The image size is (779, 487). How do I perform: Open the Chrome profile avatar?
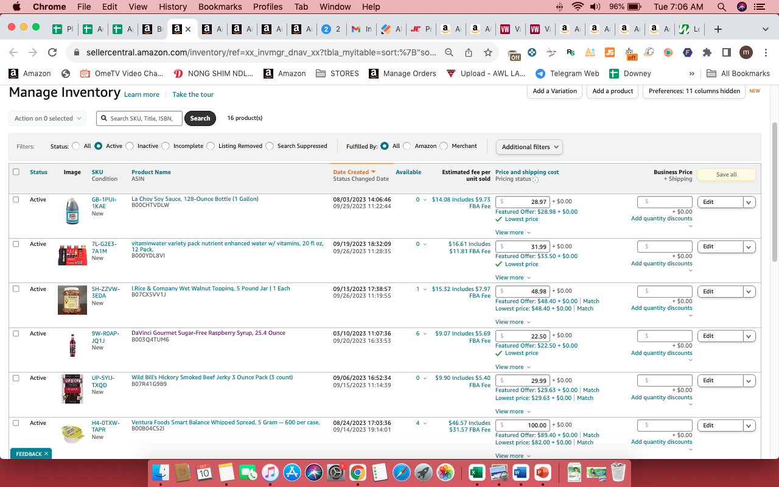[746, 52]
